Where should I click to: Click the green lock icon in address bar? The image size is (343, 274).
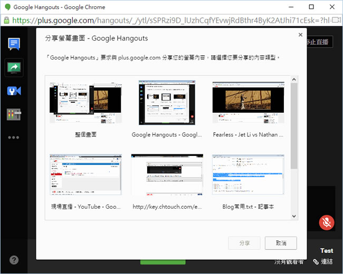[x=6, y=20]
